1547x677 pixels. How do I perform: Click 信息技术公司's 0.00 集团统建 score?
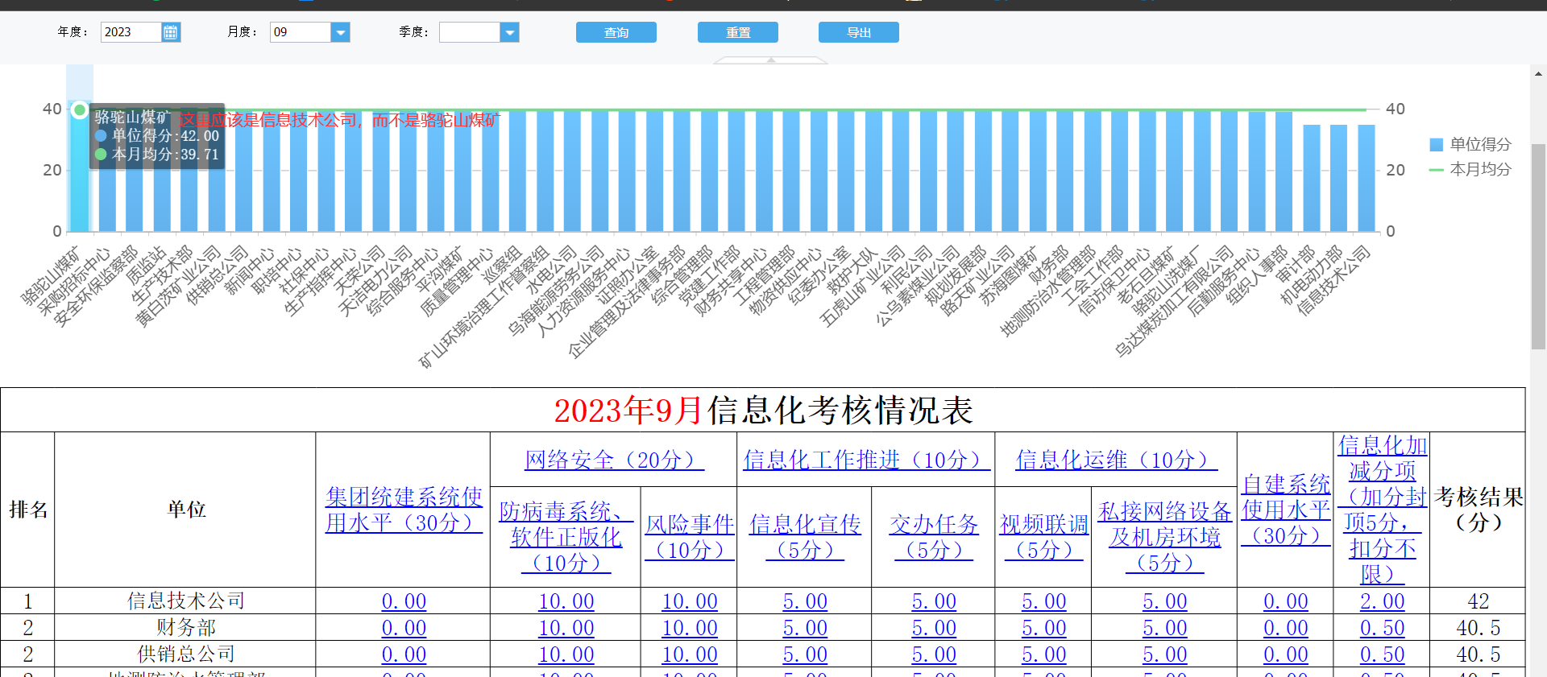coord(404,601)
